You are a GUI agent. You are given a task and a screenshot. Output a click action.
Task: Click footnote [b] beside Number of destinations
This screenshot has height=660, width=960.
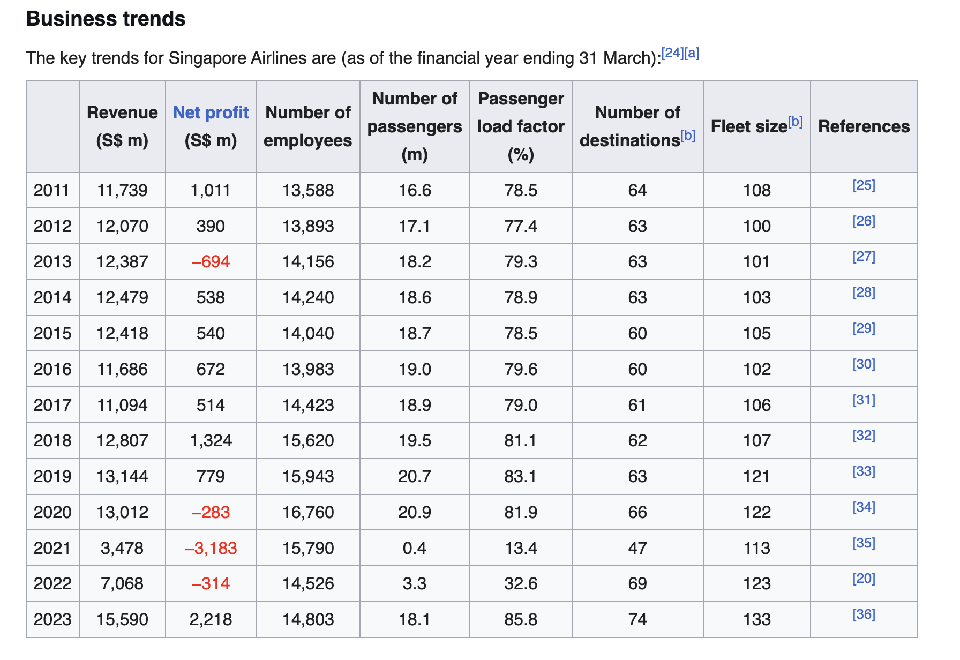pyautogui.click(x=688, y=136)
